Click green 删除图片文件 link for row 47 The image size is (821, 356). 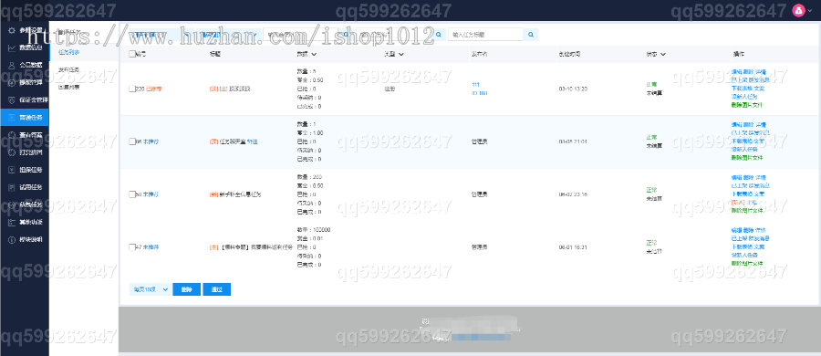[x=747, y=263]
